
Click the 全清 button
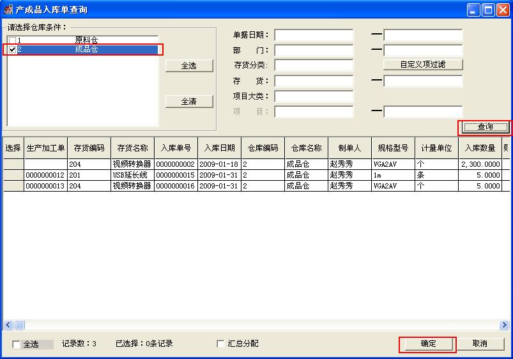189,102
